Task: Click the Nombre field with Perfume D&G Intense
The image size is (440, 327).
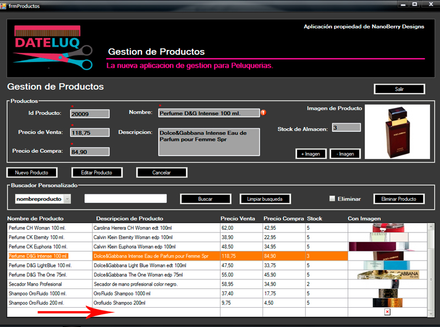Action: click(x=209, y=113)
